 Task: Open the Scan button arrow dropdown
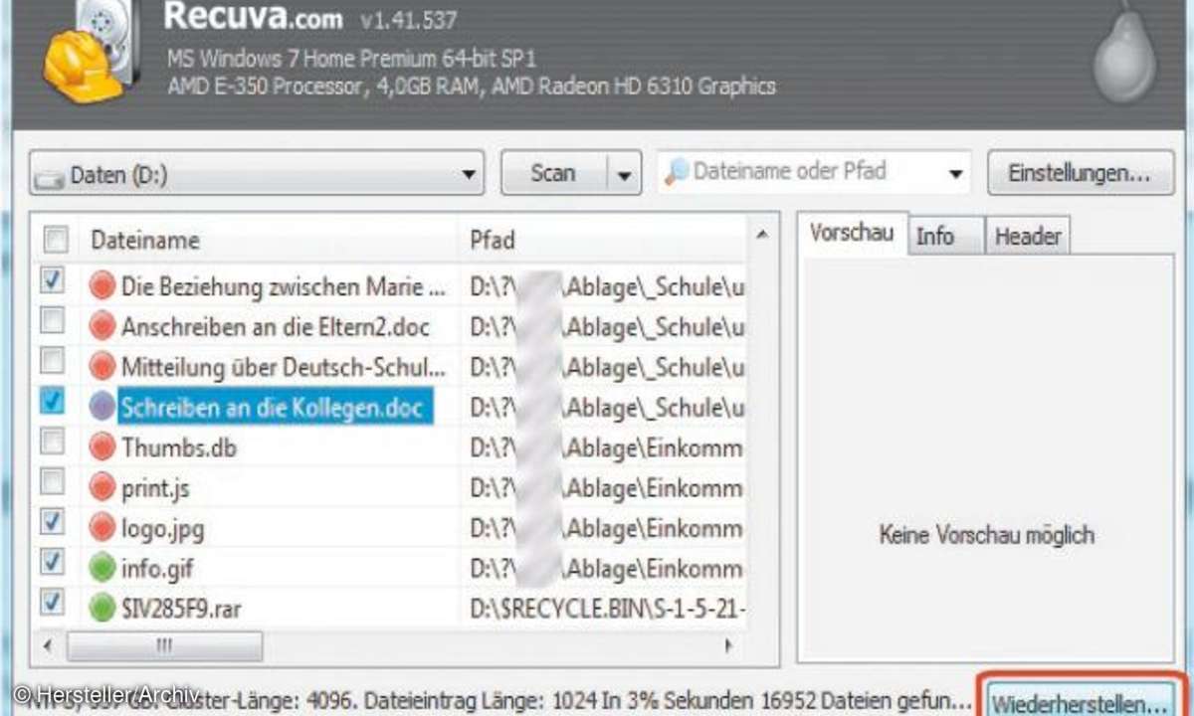(x=624, y=174)
